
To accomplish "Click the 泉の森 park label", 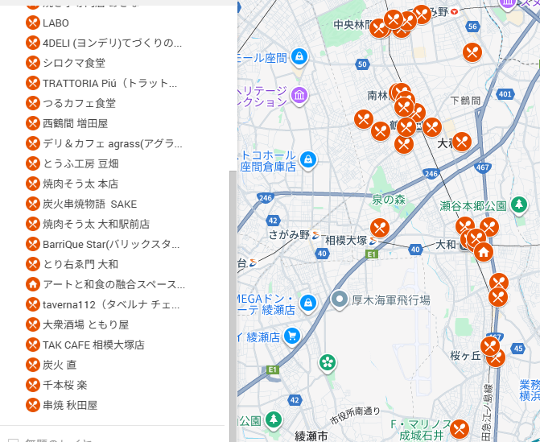I will click(x=389, y=200).
